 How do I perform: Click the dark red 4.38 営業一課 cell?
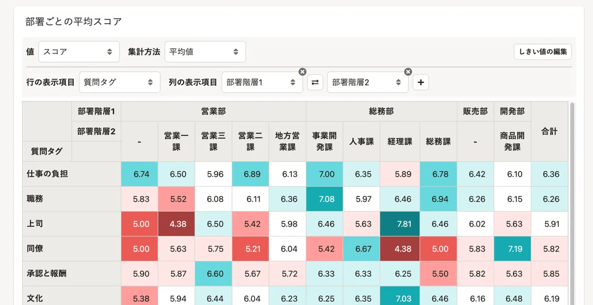click(176, 224)
